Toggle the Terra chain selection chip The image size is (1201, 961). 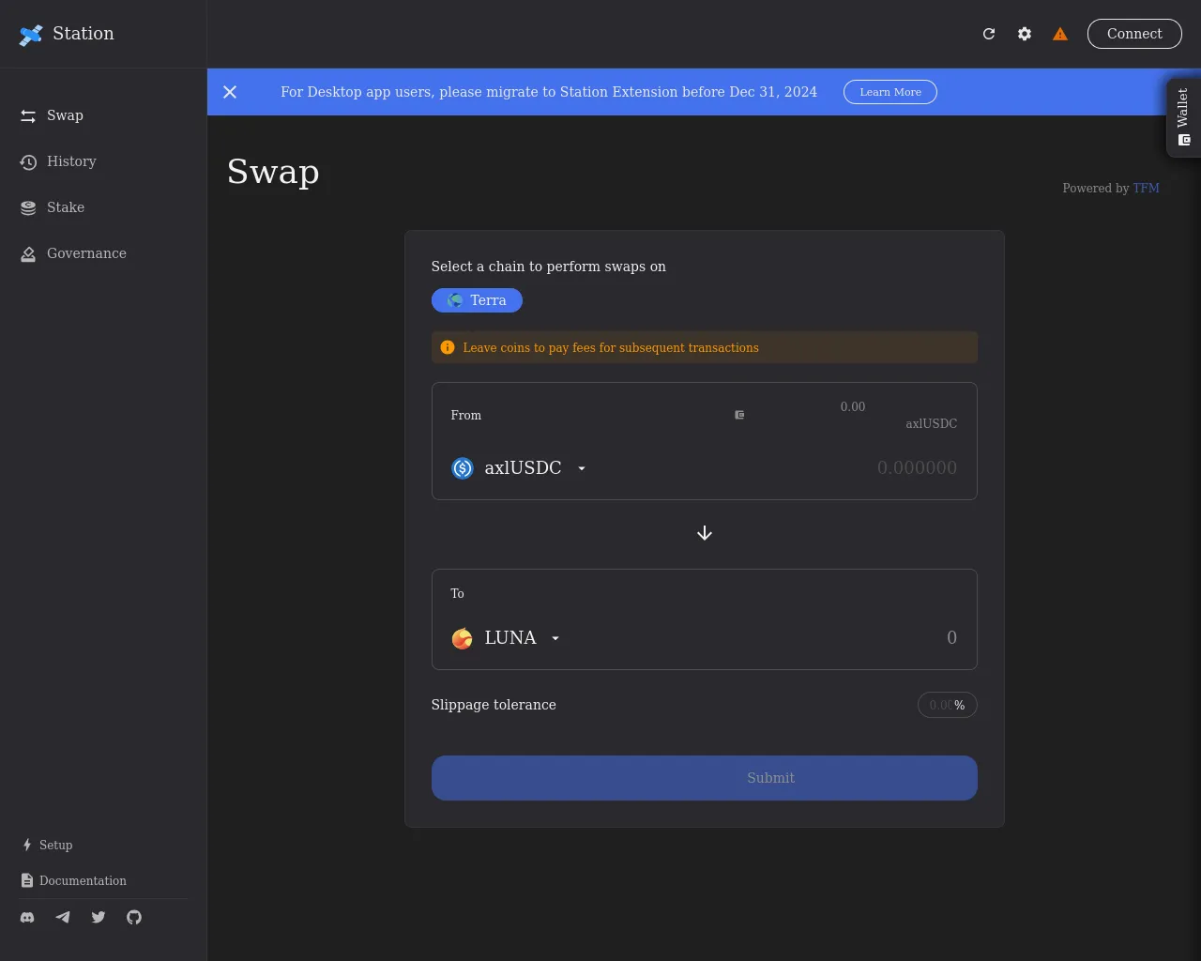point(477,300)
